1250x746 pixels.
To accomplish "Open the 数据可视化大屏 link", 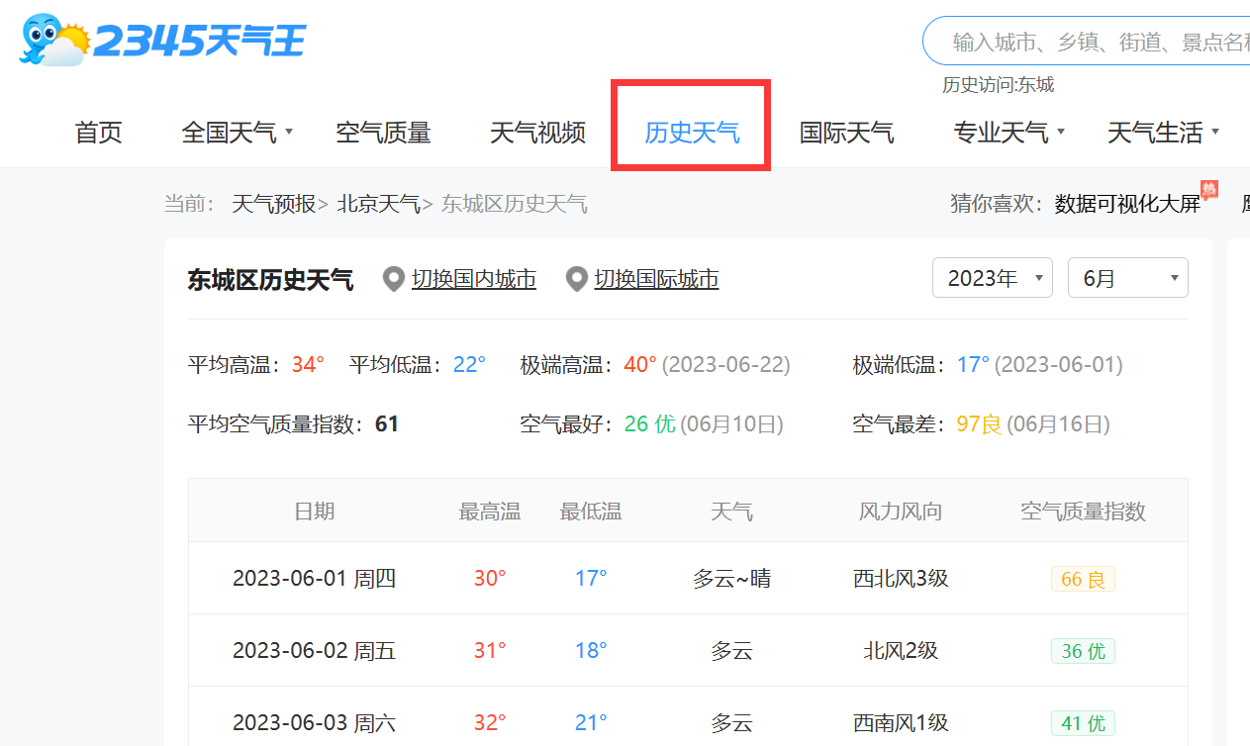I will (1127, 204).
